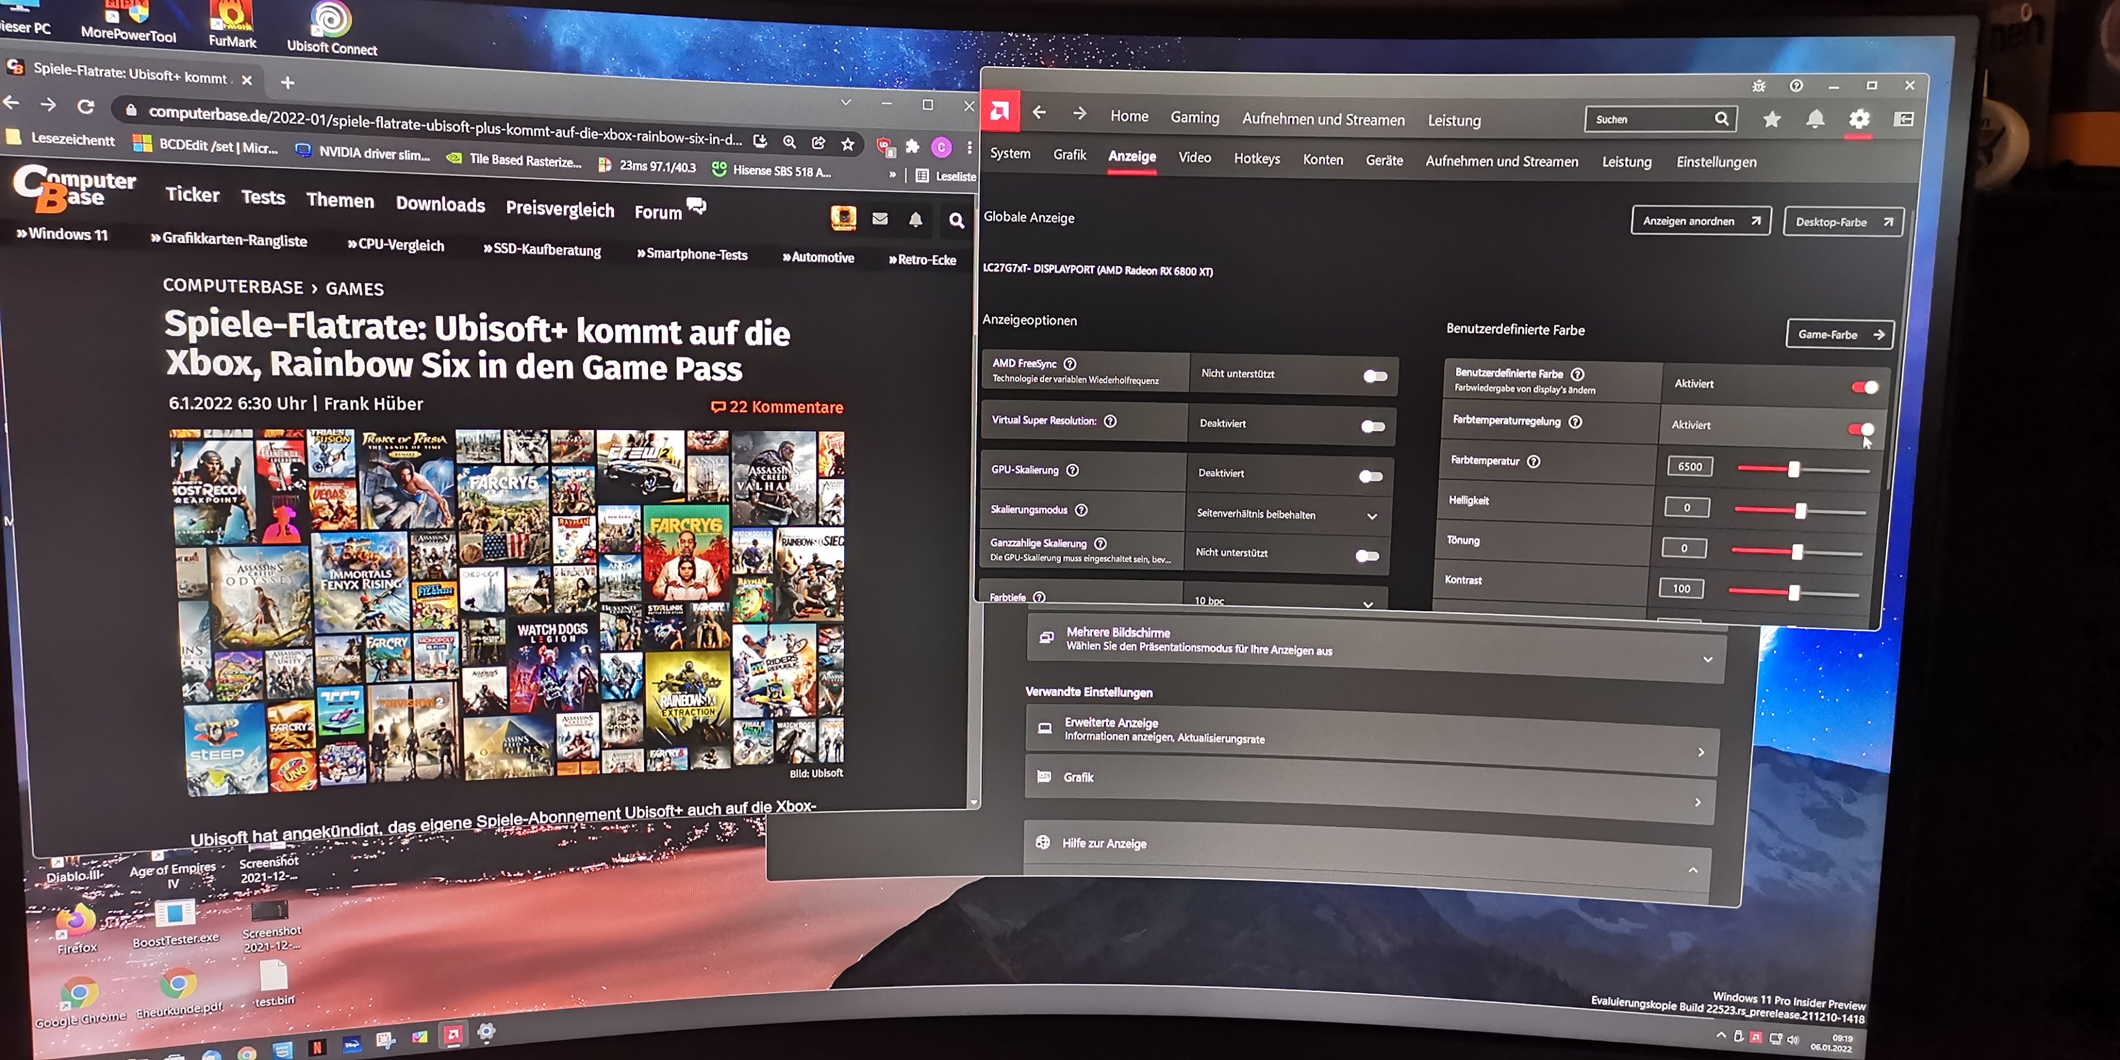Open the 22 Kommentare link
This screenshot has width=2120, height=1060.
pos(778,406)
